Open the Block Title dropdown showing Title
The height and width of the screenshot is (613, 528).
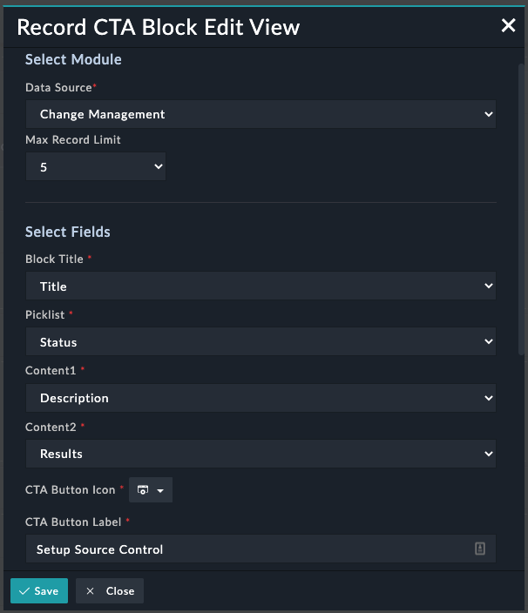[261, 286]
